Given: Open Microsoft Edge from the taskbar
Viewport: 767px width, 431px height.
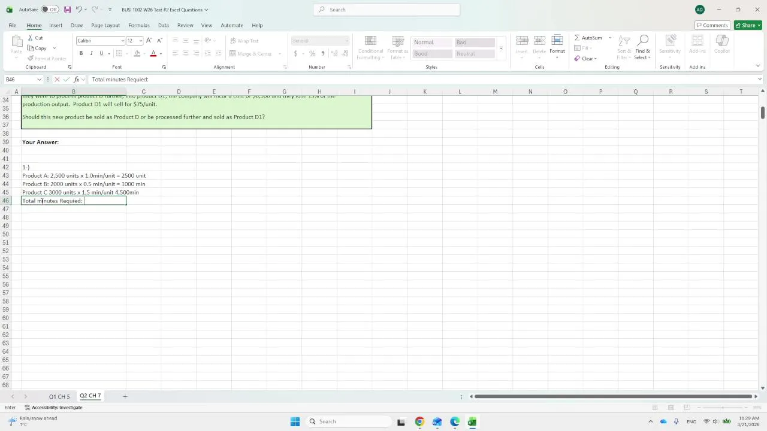Looking at the screenshot, I should tap(455, 421).
